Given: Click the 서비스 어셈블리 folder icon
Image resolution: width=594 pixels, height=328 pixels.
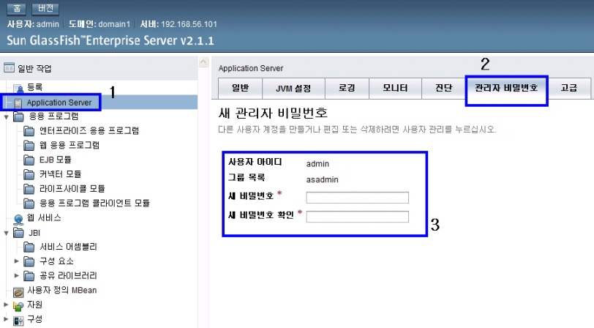Looking at the screenshot, I should click(29, 247).
